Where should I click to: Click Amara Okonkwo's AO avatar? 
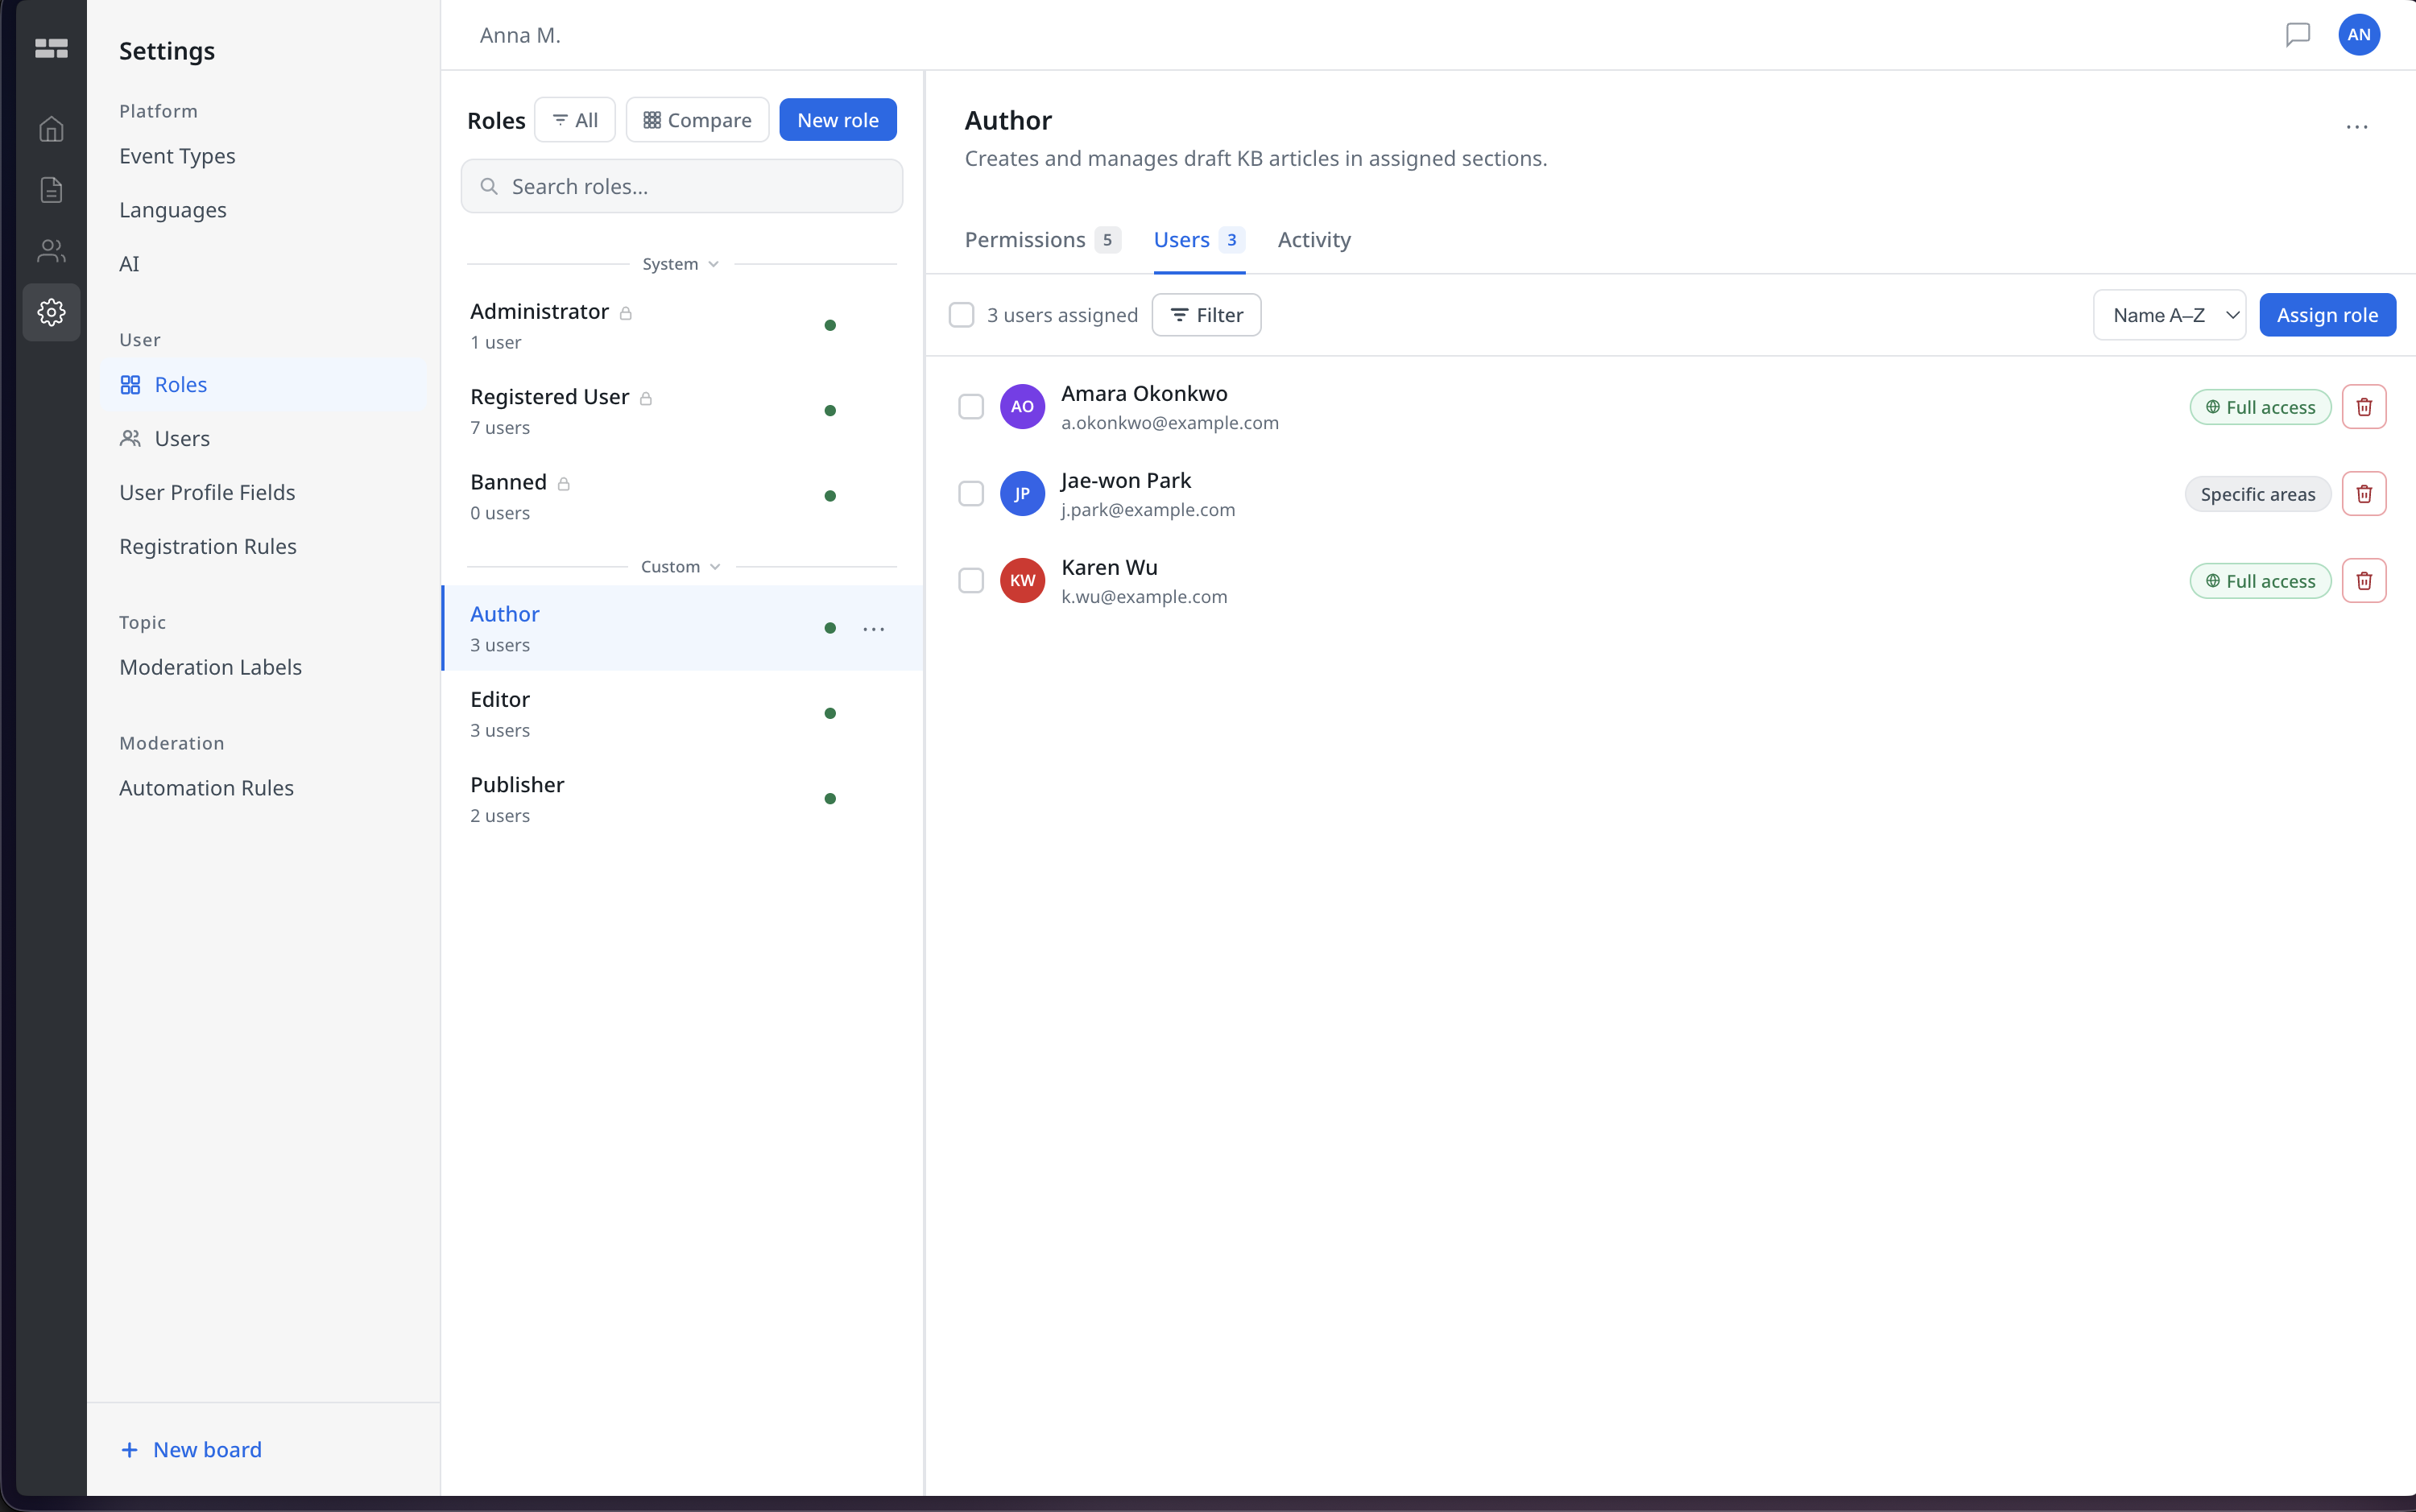click(1022, 407)
